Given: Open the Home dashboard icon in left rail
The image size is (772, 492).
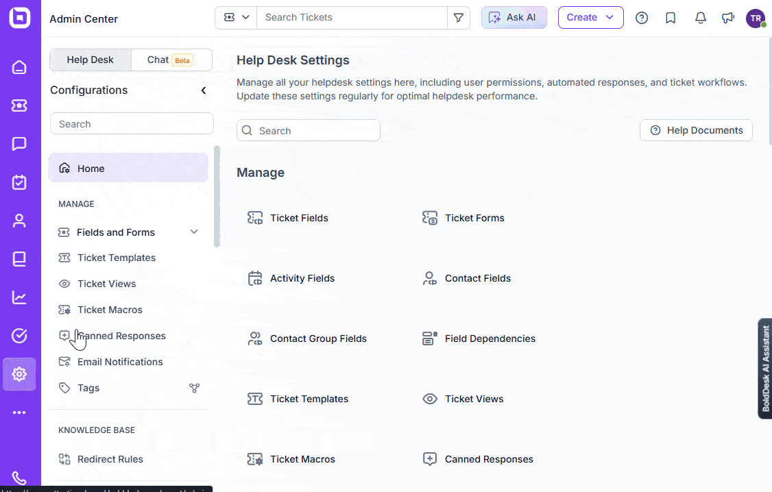Looking at the screenshot, I should tap(19, 67).
